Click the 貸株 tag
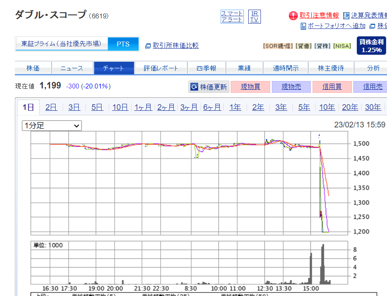The width and height of the screenshot is (387, 296). [x=322, y=46]
